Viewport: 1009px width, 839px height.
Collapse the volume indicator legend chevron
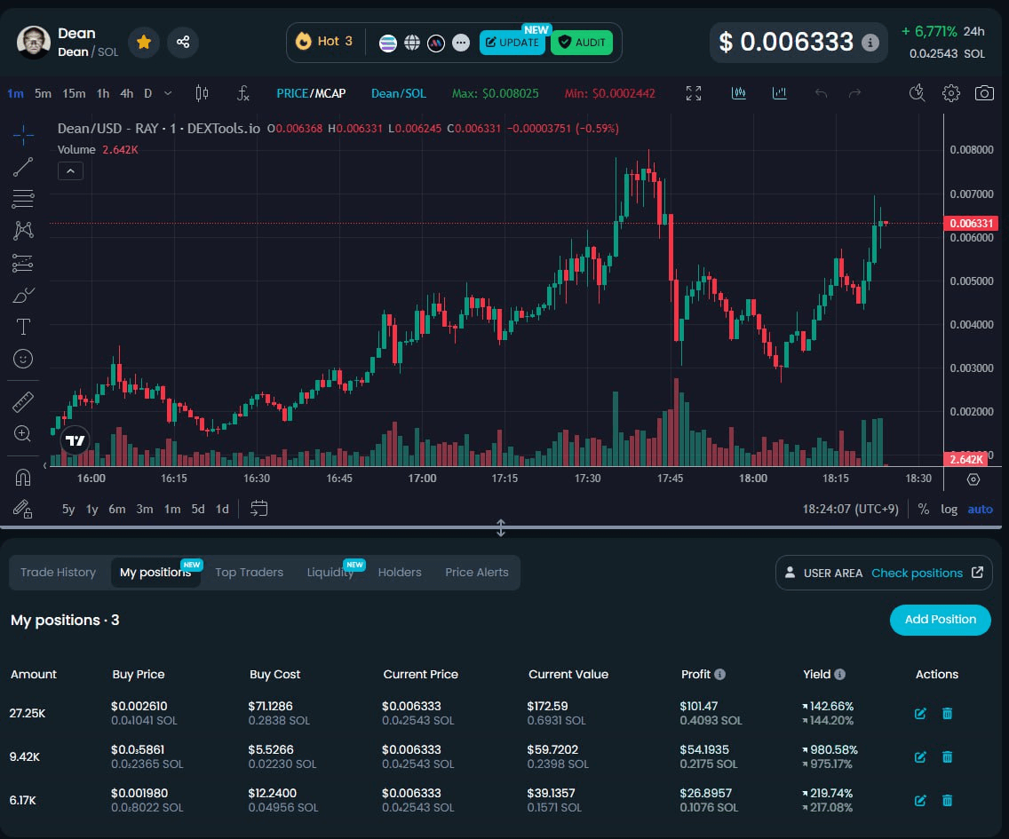point(70,171)
